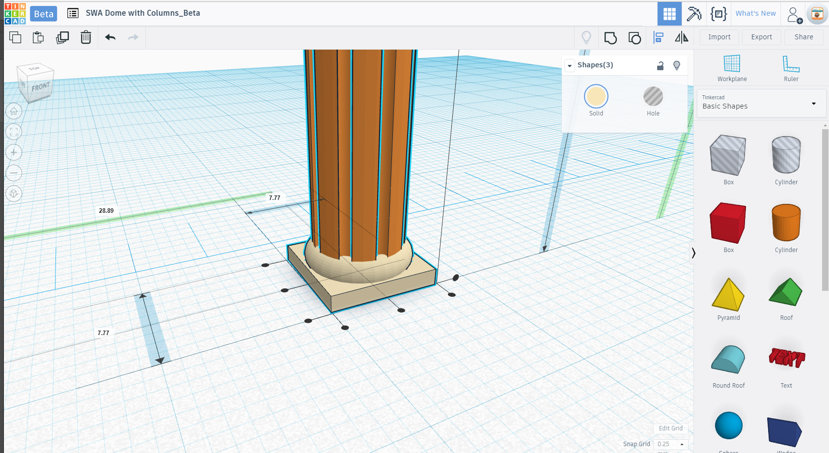This screenshot has width=829, height=453.
Task: Click the shapes panel scrollbar
Action: tap(825, 210)
